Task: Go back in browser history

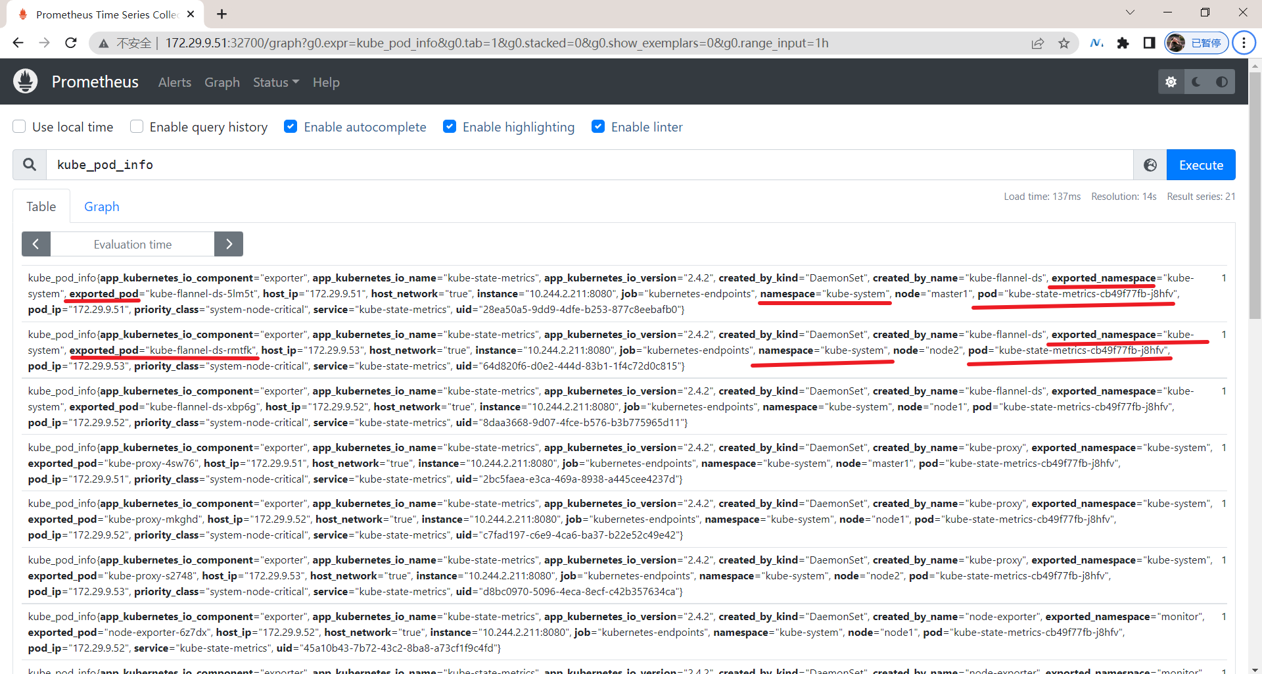Action: (18, 43)
